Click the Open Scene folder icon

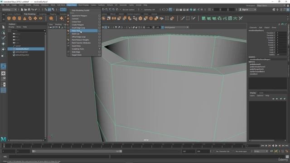[25, 10]
